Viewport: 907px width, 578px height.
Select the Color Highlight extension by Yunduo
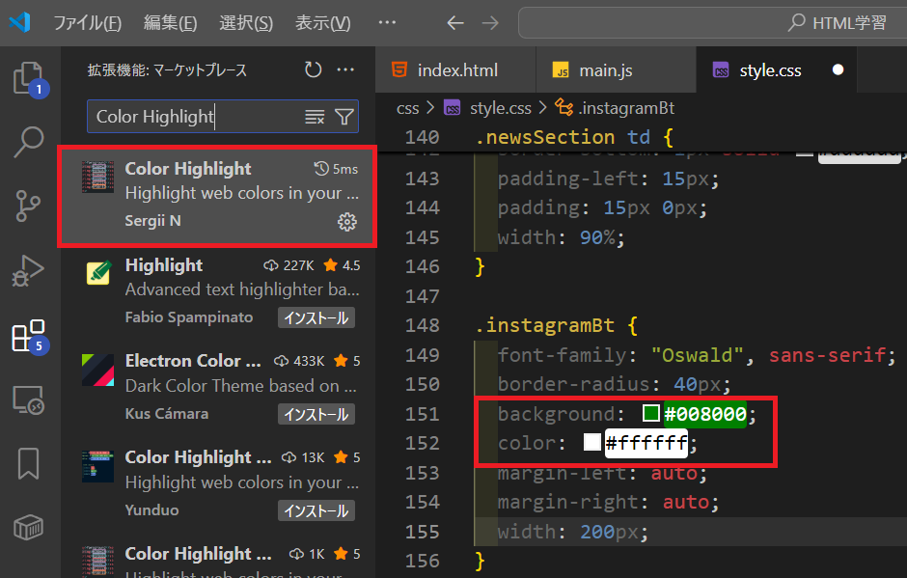click(218, 484)
